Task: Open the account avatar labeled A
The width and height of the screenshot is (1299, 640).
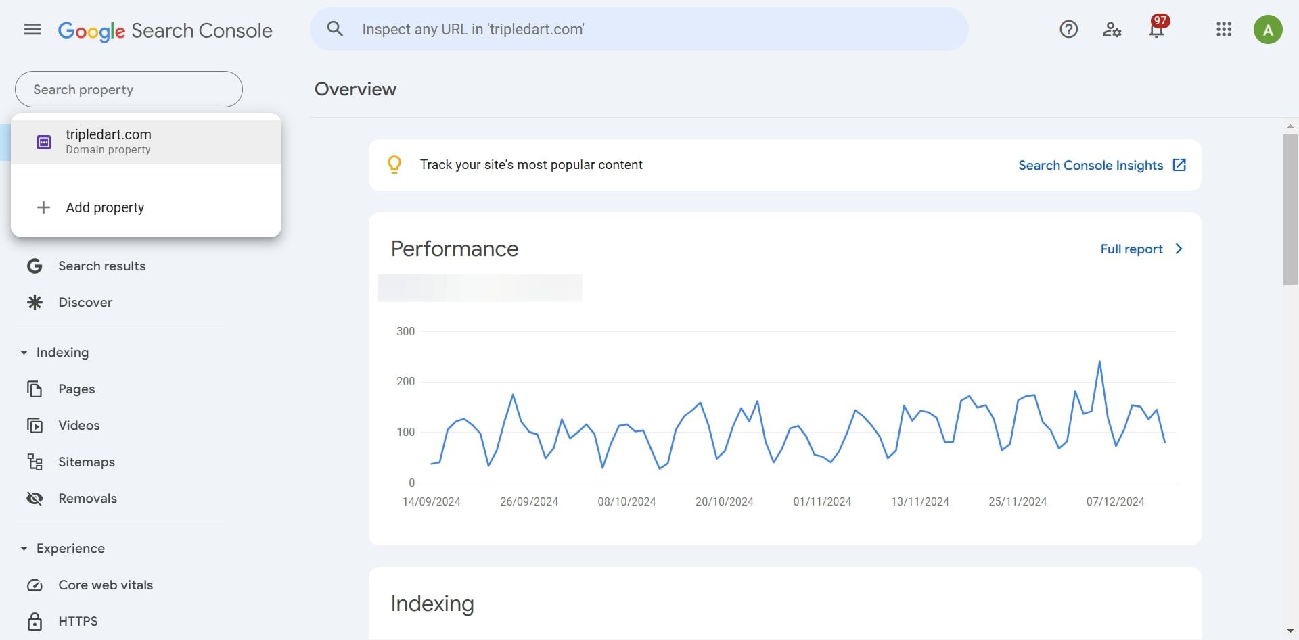Action: tap(1267, 30)
